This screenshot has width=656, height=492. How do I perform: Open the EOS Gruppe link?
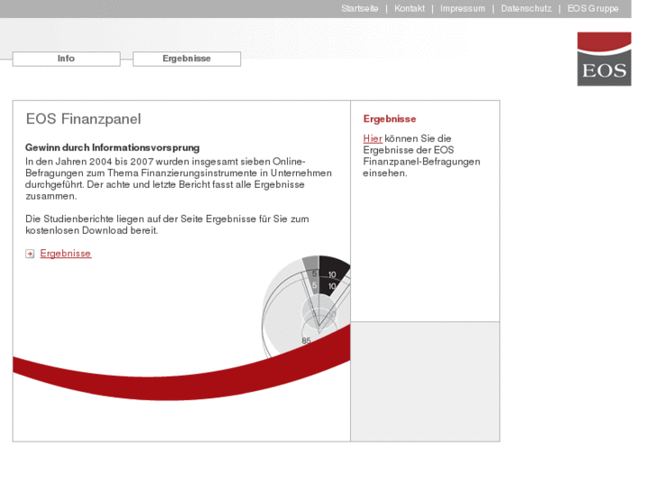coord(593,8)
